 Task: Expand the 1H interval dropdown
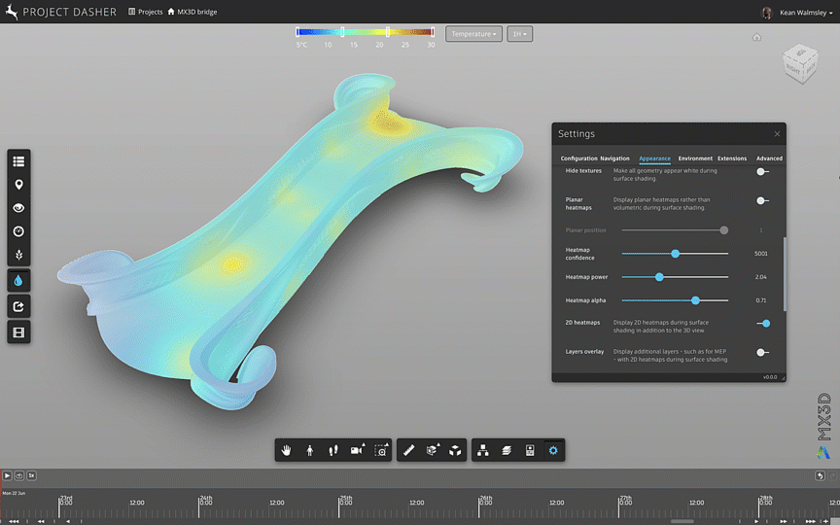pyautogui.click(x=520, y=34)
